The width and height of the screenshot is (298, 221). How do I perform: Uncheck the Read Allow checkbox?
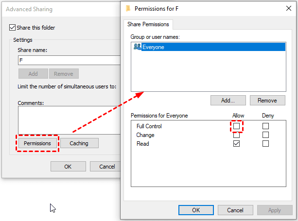tap(236, 144)
